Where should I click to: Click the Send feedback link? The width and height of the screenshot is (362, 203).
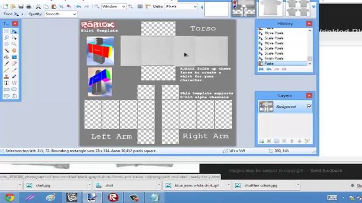coord(326,170)
